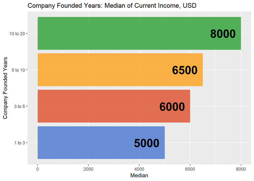Select the blue 1 to 3 bar
Screen dimensions: 254x181
click(85, 143)
